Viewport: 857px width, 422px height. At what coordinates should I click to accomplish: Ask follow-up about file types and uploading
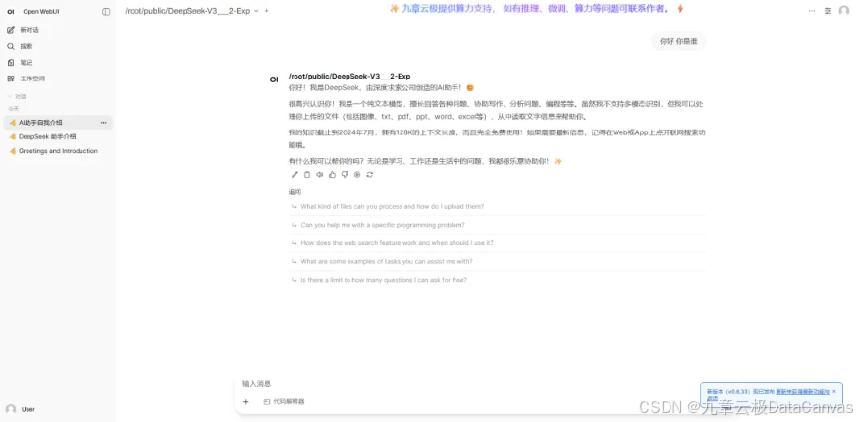pyautogui.click(x=497, y=207)
